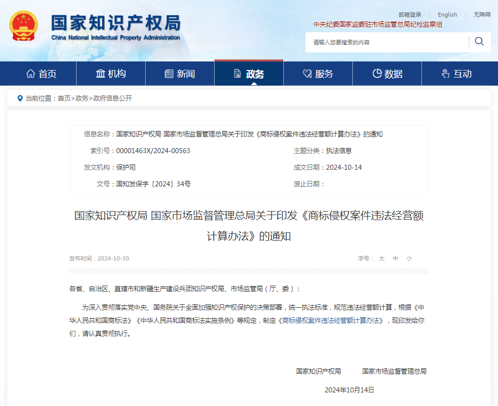Screen dimensions: 498x406
Task: Click the building icon beside 机构
Action: point(100,74)
